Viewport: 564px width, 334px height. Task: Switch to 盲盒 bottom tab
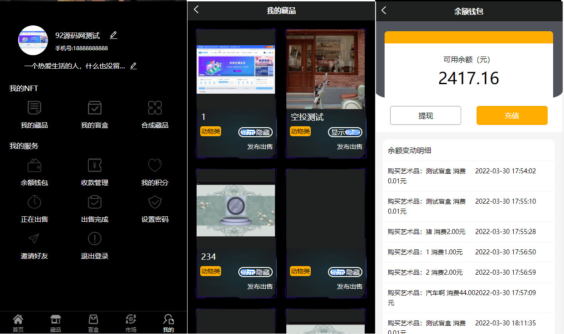point(93,323)
